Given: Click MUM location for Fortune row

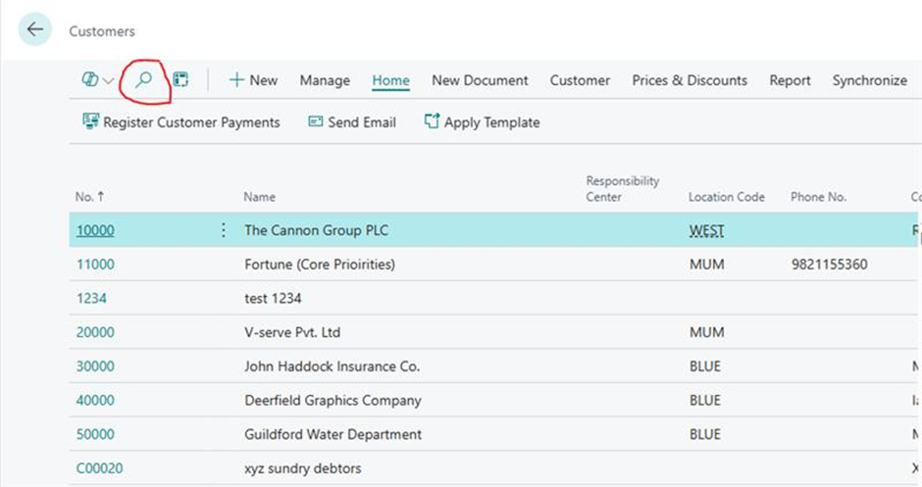Looking at the screenshot, I should pyautogui.click(x=707, y=265).
